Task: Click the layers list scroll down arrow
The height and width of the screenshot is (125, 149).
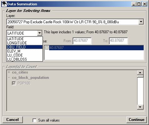Action: [140, 107]
